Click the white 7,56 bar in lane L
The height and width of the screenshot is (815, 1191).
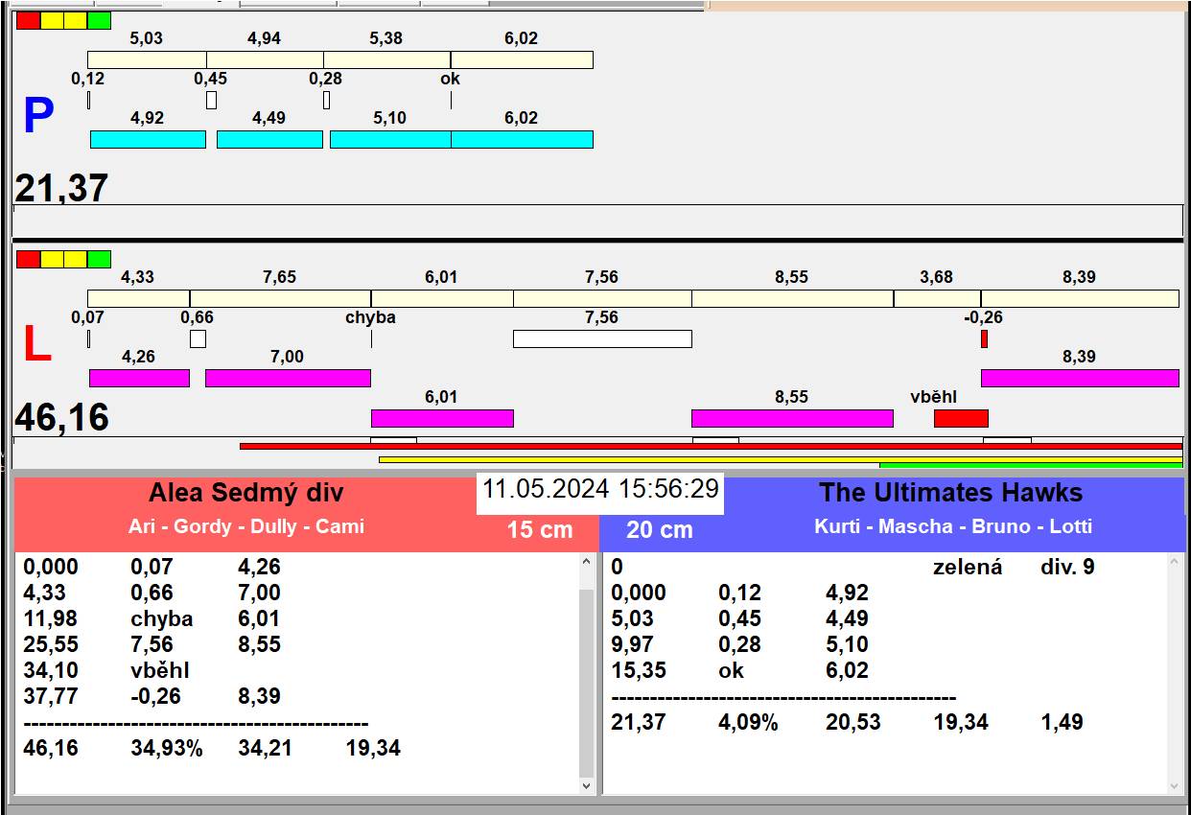(601, 338)
